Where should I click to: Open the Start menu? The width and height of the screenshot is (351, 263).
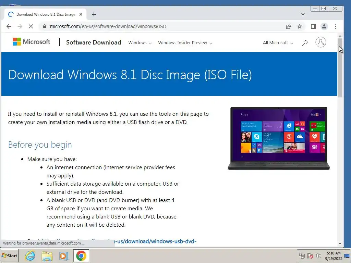[x=9, y=255]
